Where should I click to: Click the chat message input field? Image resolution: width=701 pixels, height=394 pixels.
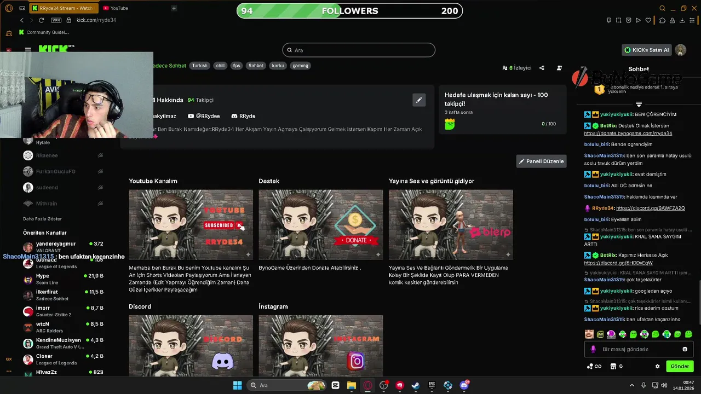tap(638, 349)
